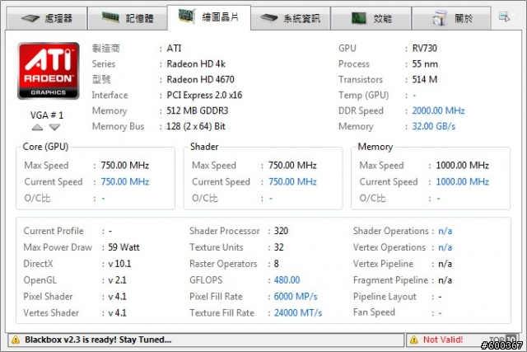Click the Temp (GPU) label
The height and width of the screenshot is (352, 527).
point(364,96)
